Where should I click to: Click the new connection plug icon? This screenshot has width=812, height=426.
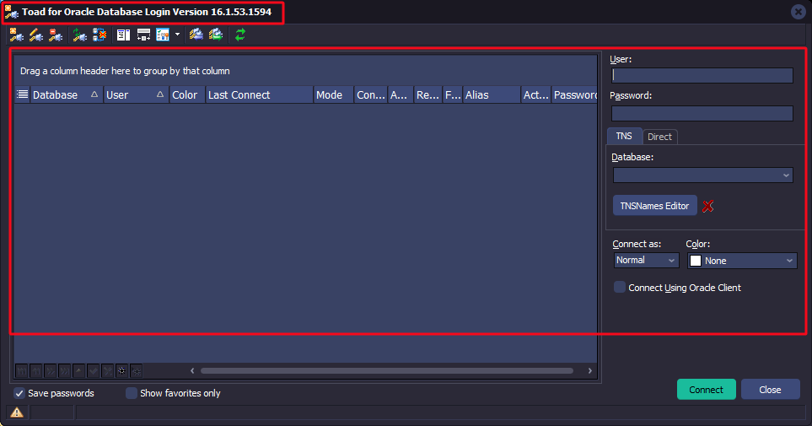[17, 35]
